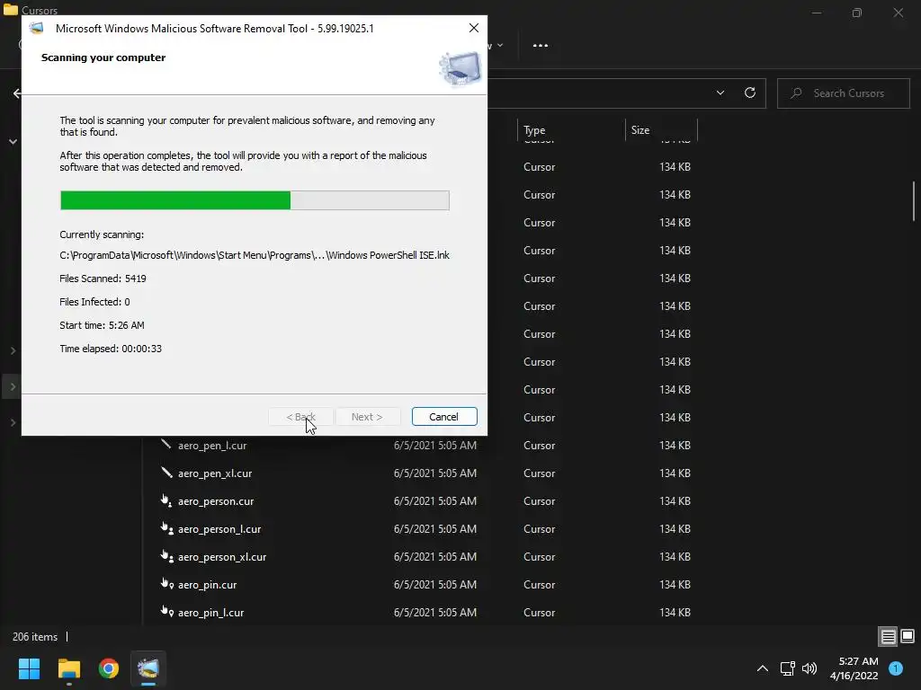Show hidden system tray icons
921x690 pixels.
[763, 668]
